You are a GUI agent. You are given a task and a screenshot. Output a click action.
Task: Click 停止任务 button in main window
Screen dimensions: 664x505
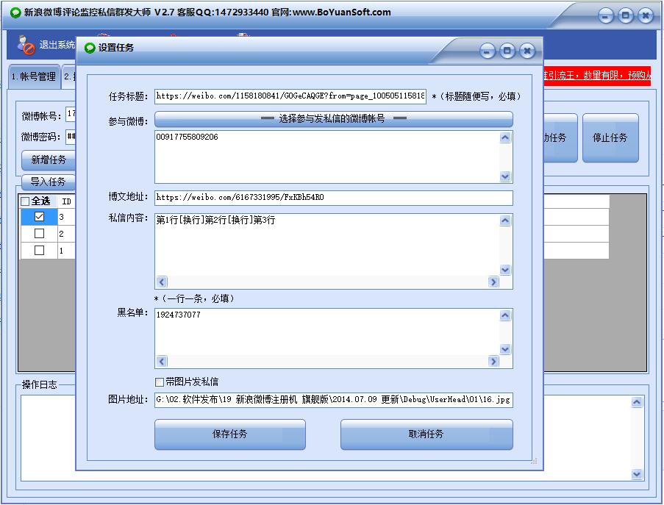click(610, 138)
